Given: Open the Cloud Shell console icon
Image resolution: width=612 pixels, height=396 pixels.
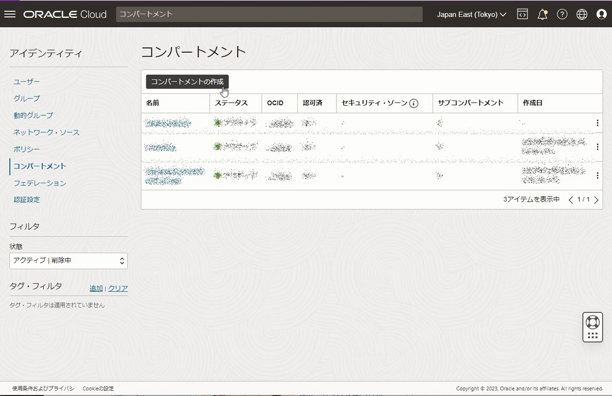Looking at the screenshot, I should coord(522,14).
